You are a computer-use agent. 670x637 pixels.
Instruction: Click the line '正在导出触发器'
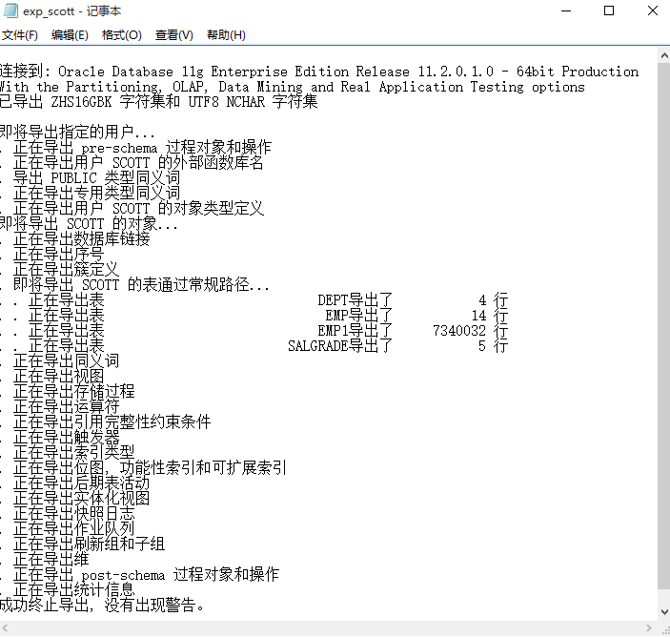pos(66,438)
